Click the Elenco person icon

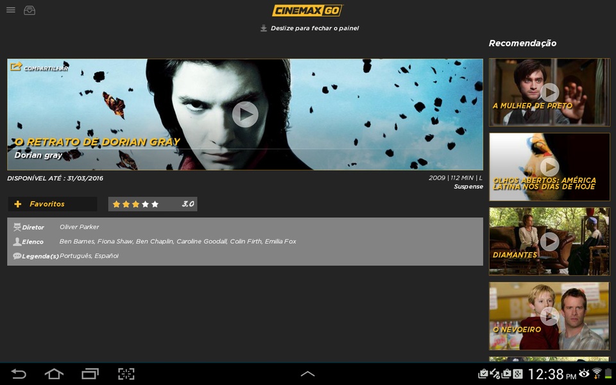[17, 242]
